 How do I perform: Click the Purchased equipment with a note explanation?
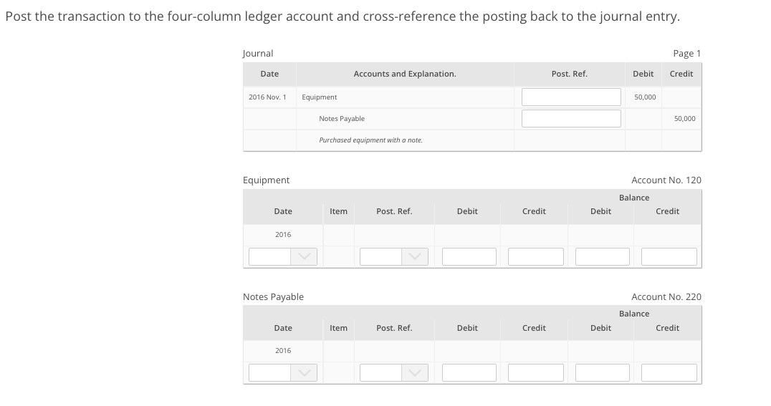370,140
